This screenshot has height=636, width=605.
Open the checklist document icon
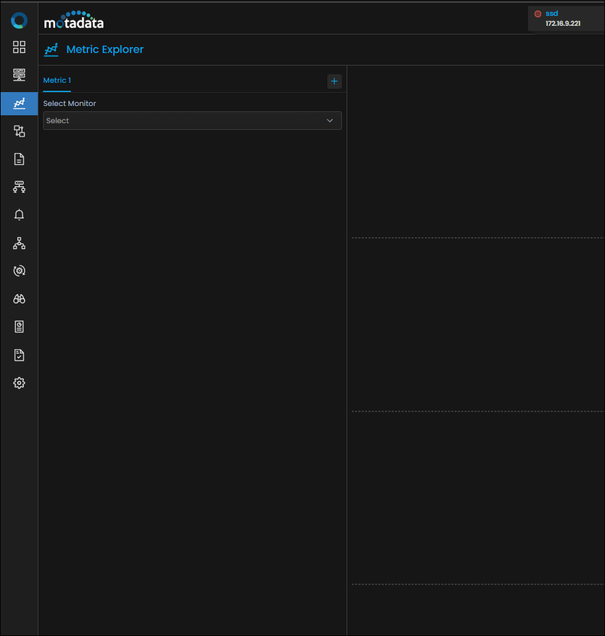[19, 355]
